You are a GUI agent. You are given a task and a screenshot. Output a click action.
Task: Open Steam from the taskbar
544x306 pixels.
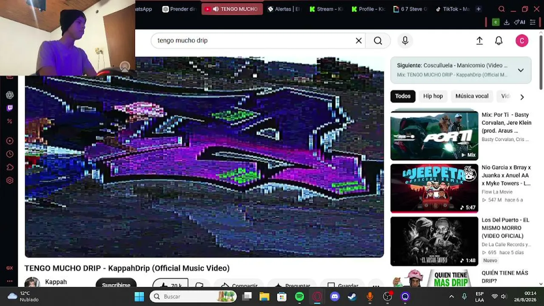pyautogui.click(x=352, y=296)
